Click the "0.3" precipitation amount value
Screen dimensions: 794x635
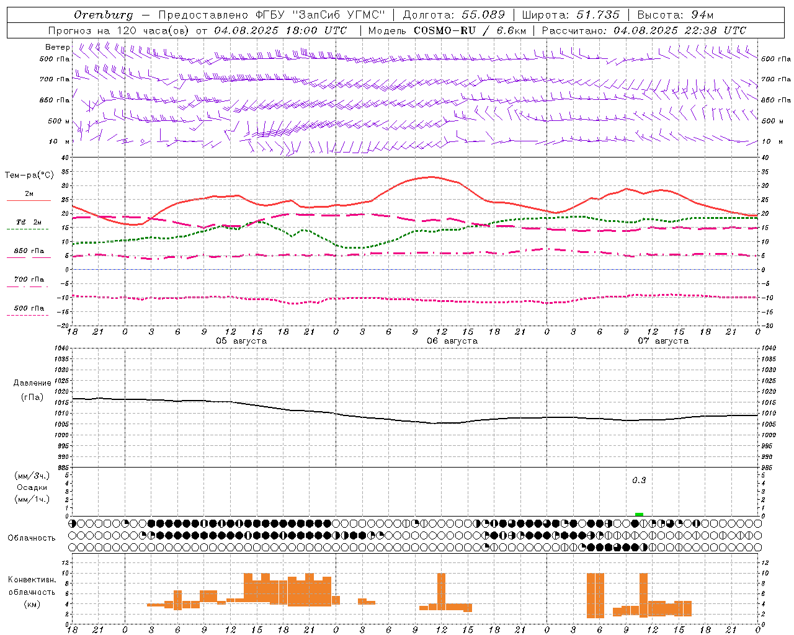pos(639,480)
